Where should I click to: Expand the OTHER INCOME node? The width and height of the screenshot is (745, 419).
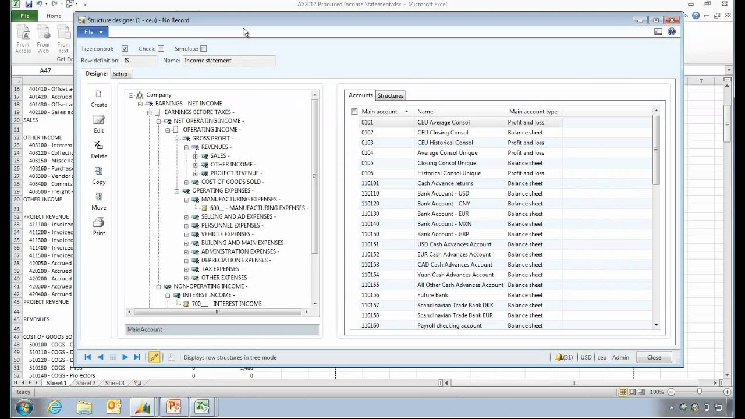tap(196, 165)
